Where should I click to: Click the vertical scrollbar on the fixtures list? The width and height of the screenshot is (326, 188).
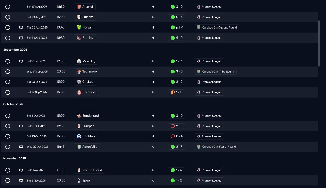319,44
